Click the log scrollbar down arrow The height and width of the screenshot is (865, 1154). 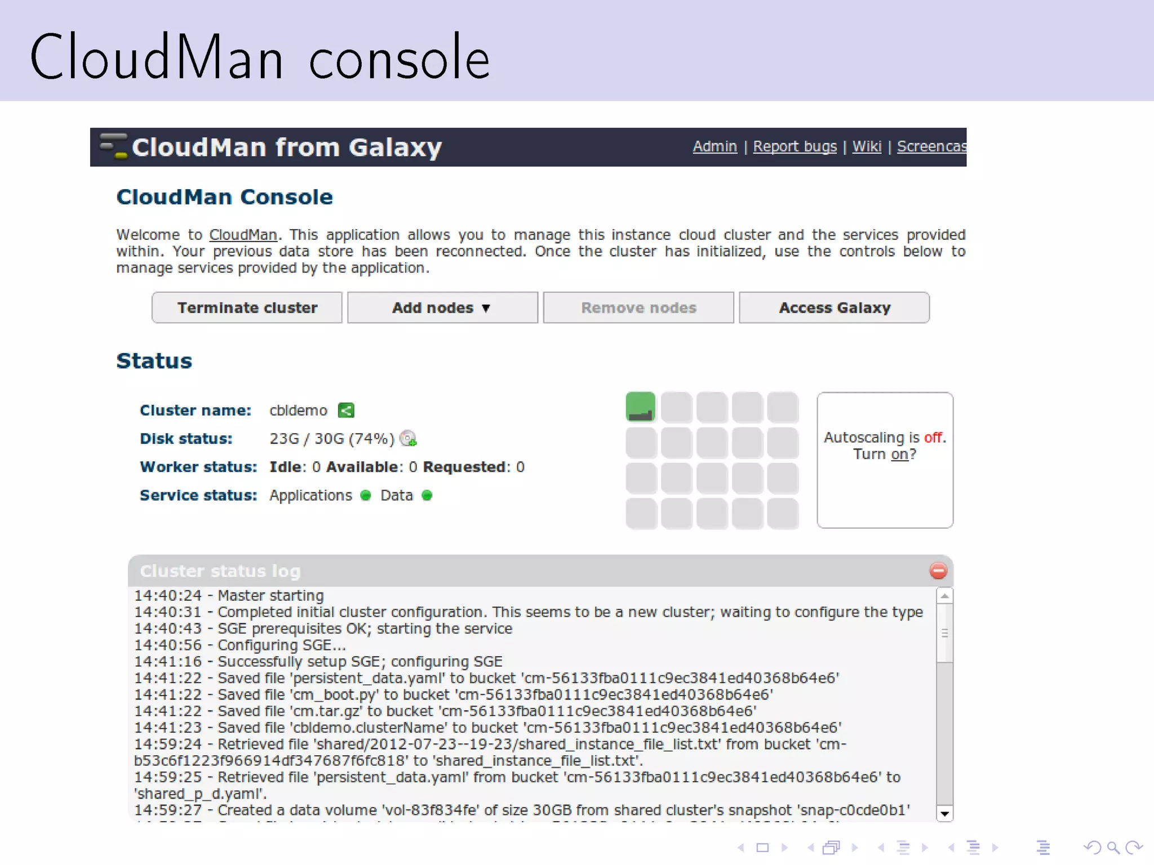(945, 813)
